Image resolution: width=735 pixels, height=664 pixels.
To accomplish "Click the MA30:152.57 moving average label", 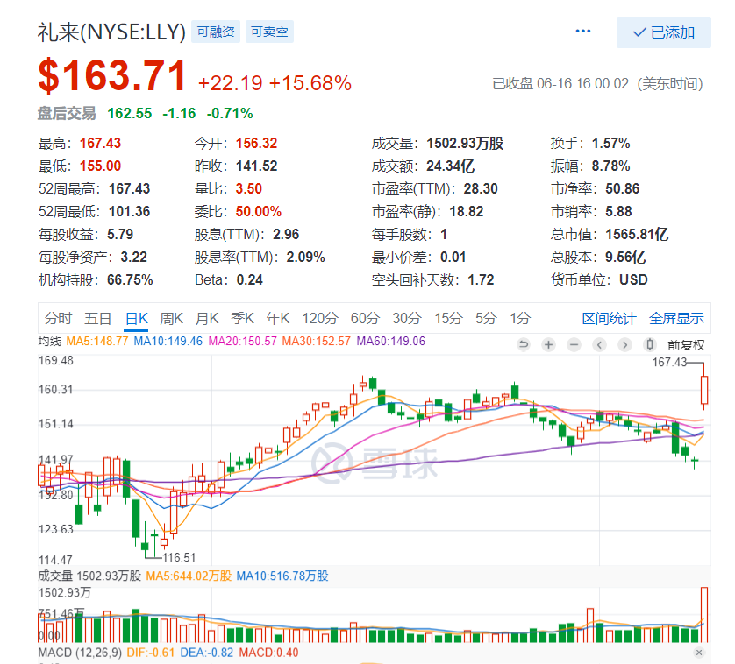I will tap(316, 341).
